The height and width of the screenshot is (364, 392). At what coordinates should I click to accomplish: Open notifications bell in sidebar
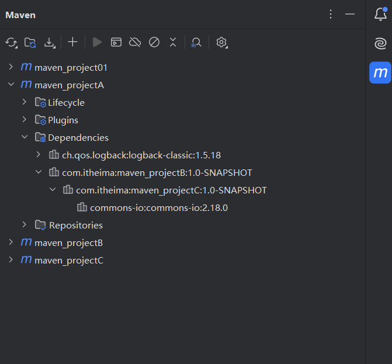pyautogui.click(x=380, y=14)
